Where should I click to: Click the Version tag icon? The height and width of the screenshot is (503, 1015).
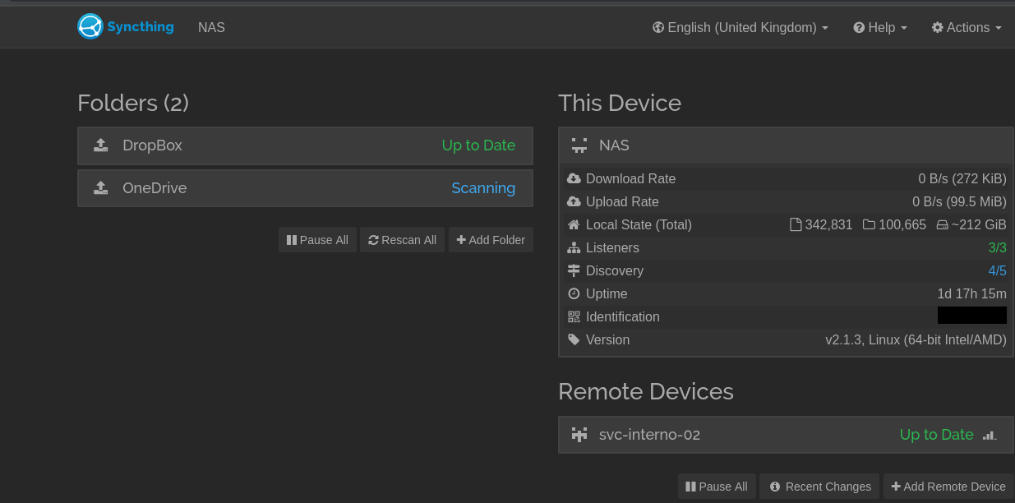click(574, 339)
